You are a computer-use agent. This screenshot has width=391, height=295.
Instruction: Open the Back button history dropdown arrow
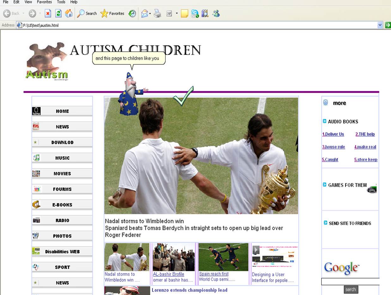pos(23,13)
